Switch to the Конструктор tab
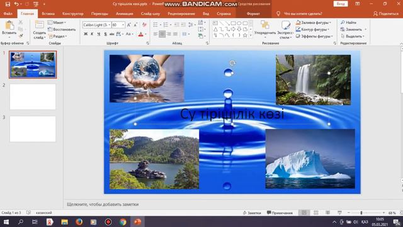Screen dimensions: 403x227 73,14
